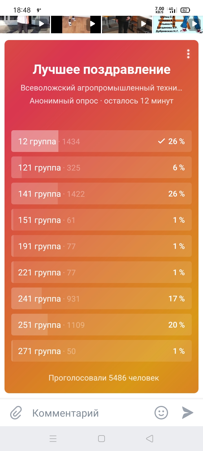Image resolution: width=203 pixels, height=451 pixels.
Task: Tap the Android home square button
Action: tap(101, 439)
